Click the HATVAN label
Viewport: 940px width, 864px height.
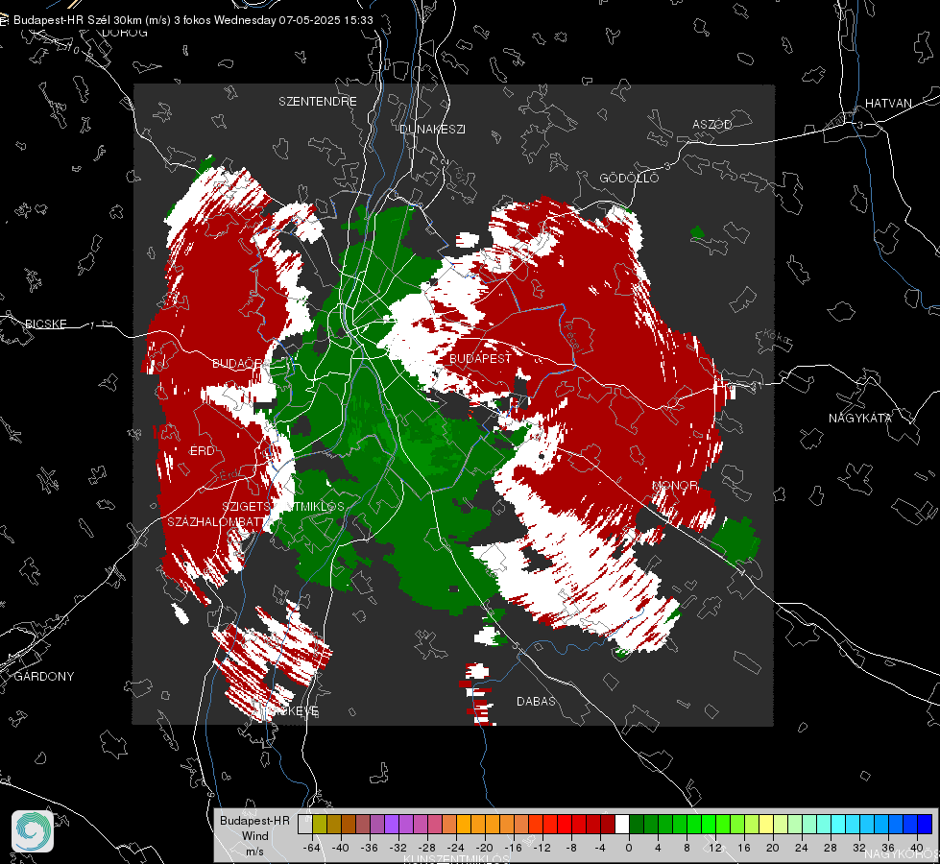[888, 103]
